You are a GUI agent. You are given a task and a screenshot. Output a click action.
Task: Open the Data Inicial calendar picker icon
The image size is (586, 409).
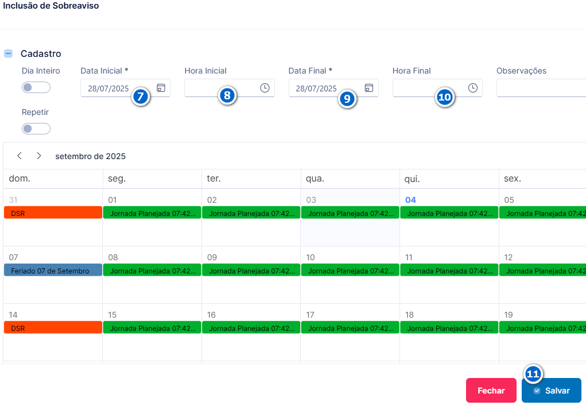click(x=161, y=88)
